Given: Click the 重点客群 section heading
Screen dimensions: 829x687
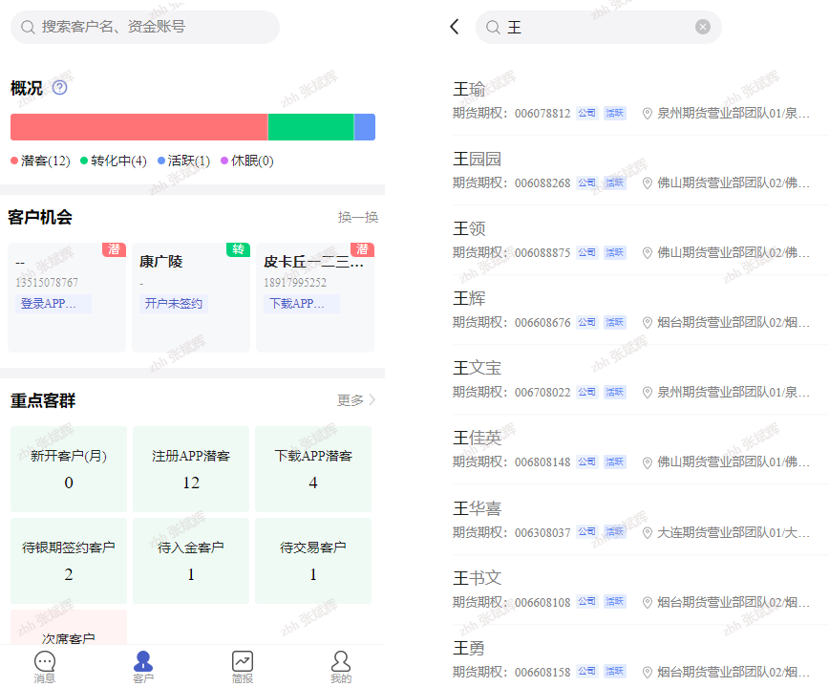Looking at the screenshot, I should click(x=43, y=400).
